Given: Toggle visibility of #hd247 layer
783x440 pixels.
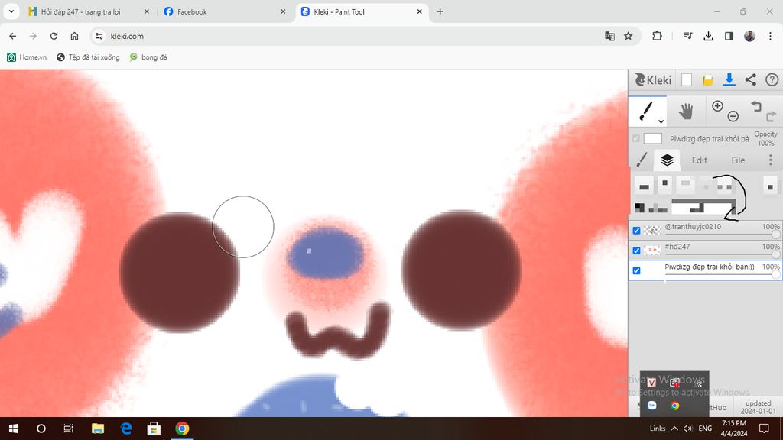Looking at the screenshot, I should (x=636, y=251).
